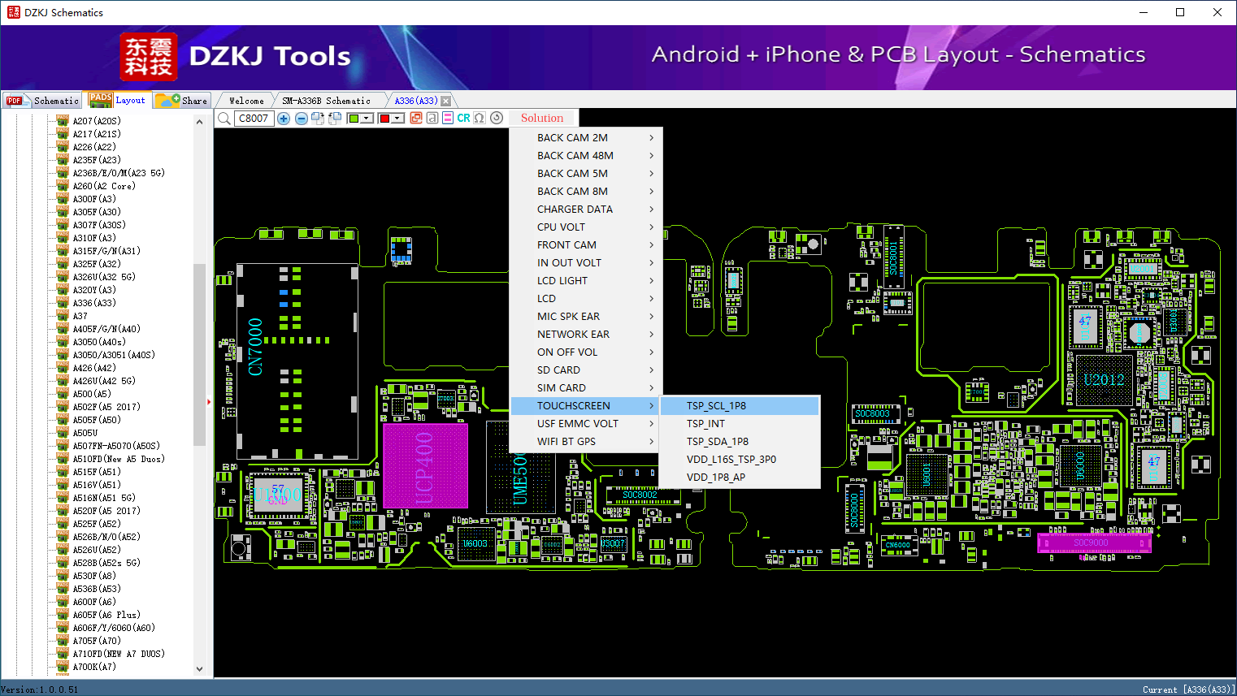Select A336(A33) in the model tree
The height and width of the screenshot is (696, 1237).
pos(94,303)
